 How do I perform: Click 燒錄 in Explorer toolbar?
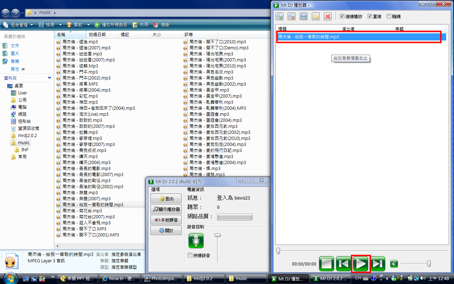[161, 25]
